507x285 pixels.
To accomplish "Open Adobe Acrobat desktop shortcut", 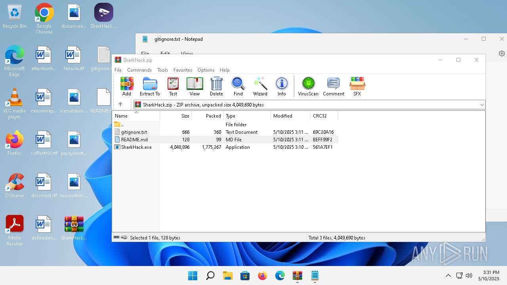I will pyautogui.click(x=15, y=231).
